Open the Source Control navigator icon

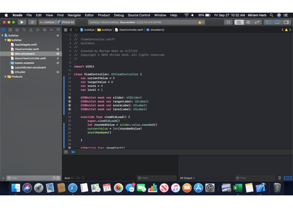tap(10, 30)
